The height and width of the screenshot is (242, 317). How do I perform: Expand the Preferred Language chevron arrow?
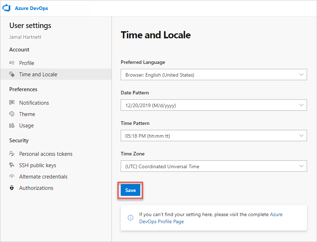pyautogui.click(x=301, y=75)
